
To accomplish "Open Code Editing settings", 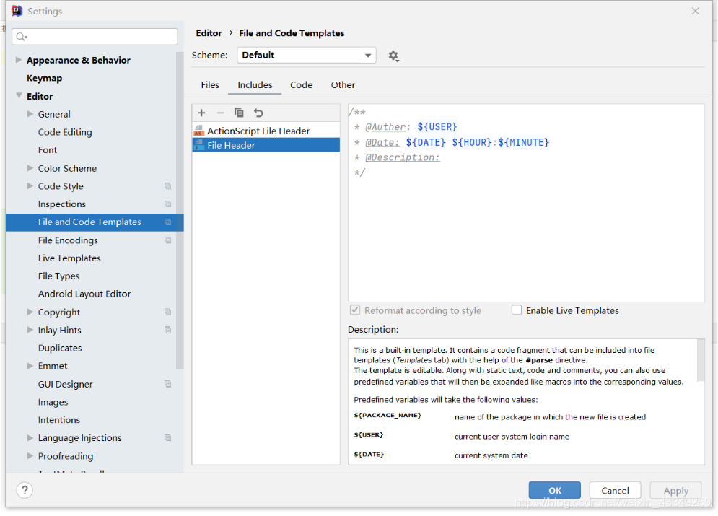I will click(x=65, y=132).
